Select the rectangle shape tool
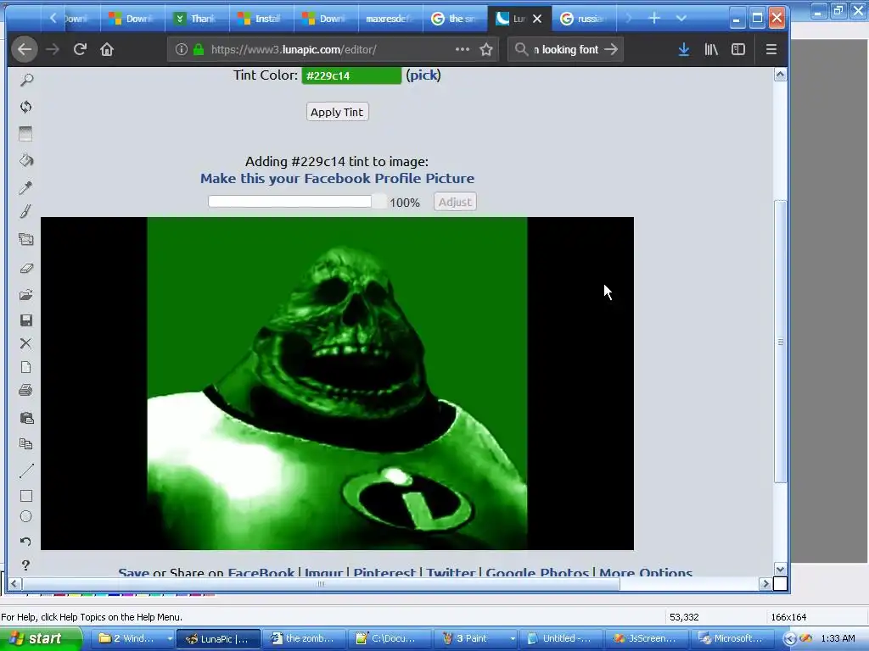This screenshot has height=651, width=869. coord(26,495)
